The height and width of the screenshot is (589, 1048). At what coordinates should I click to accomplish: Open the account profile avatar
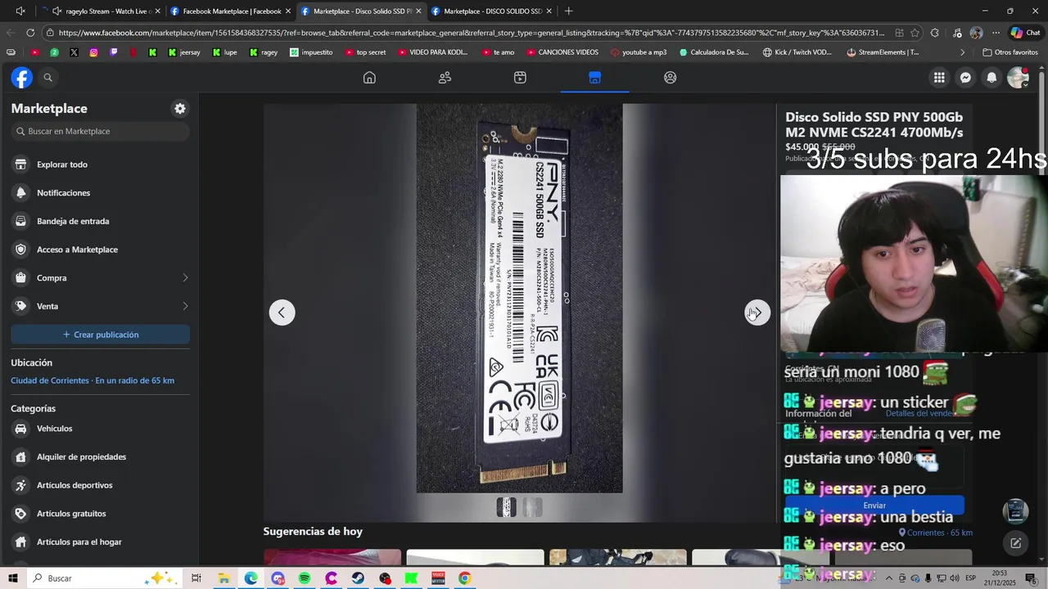[x=1018, y=78]
